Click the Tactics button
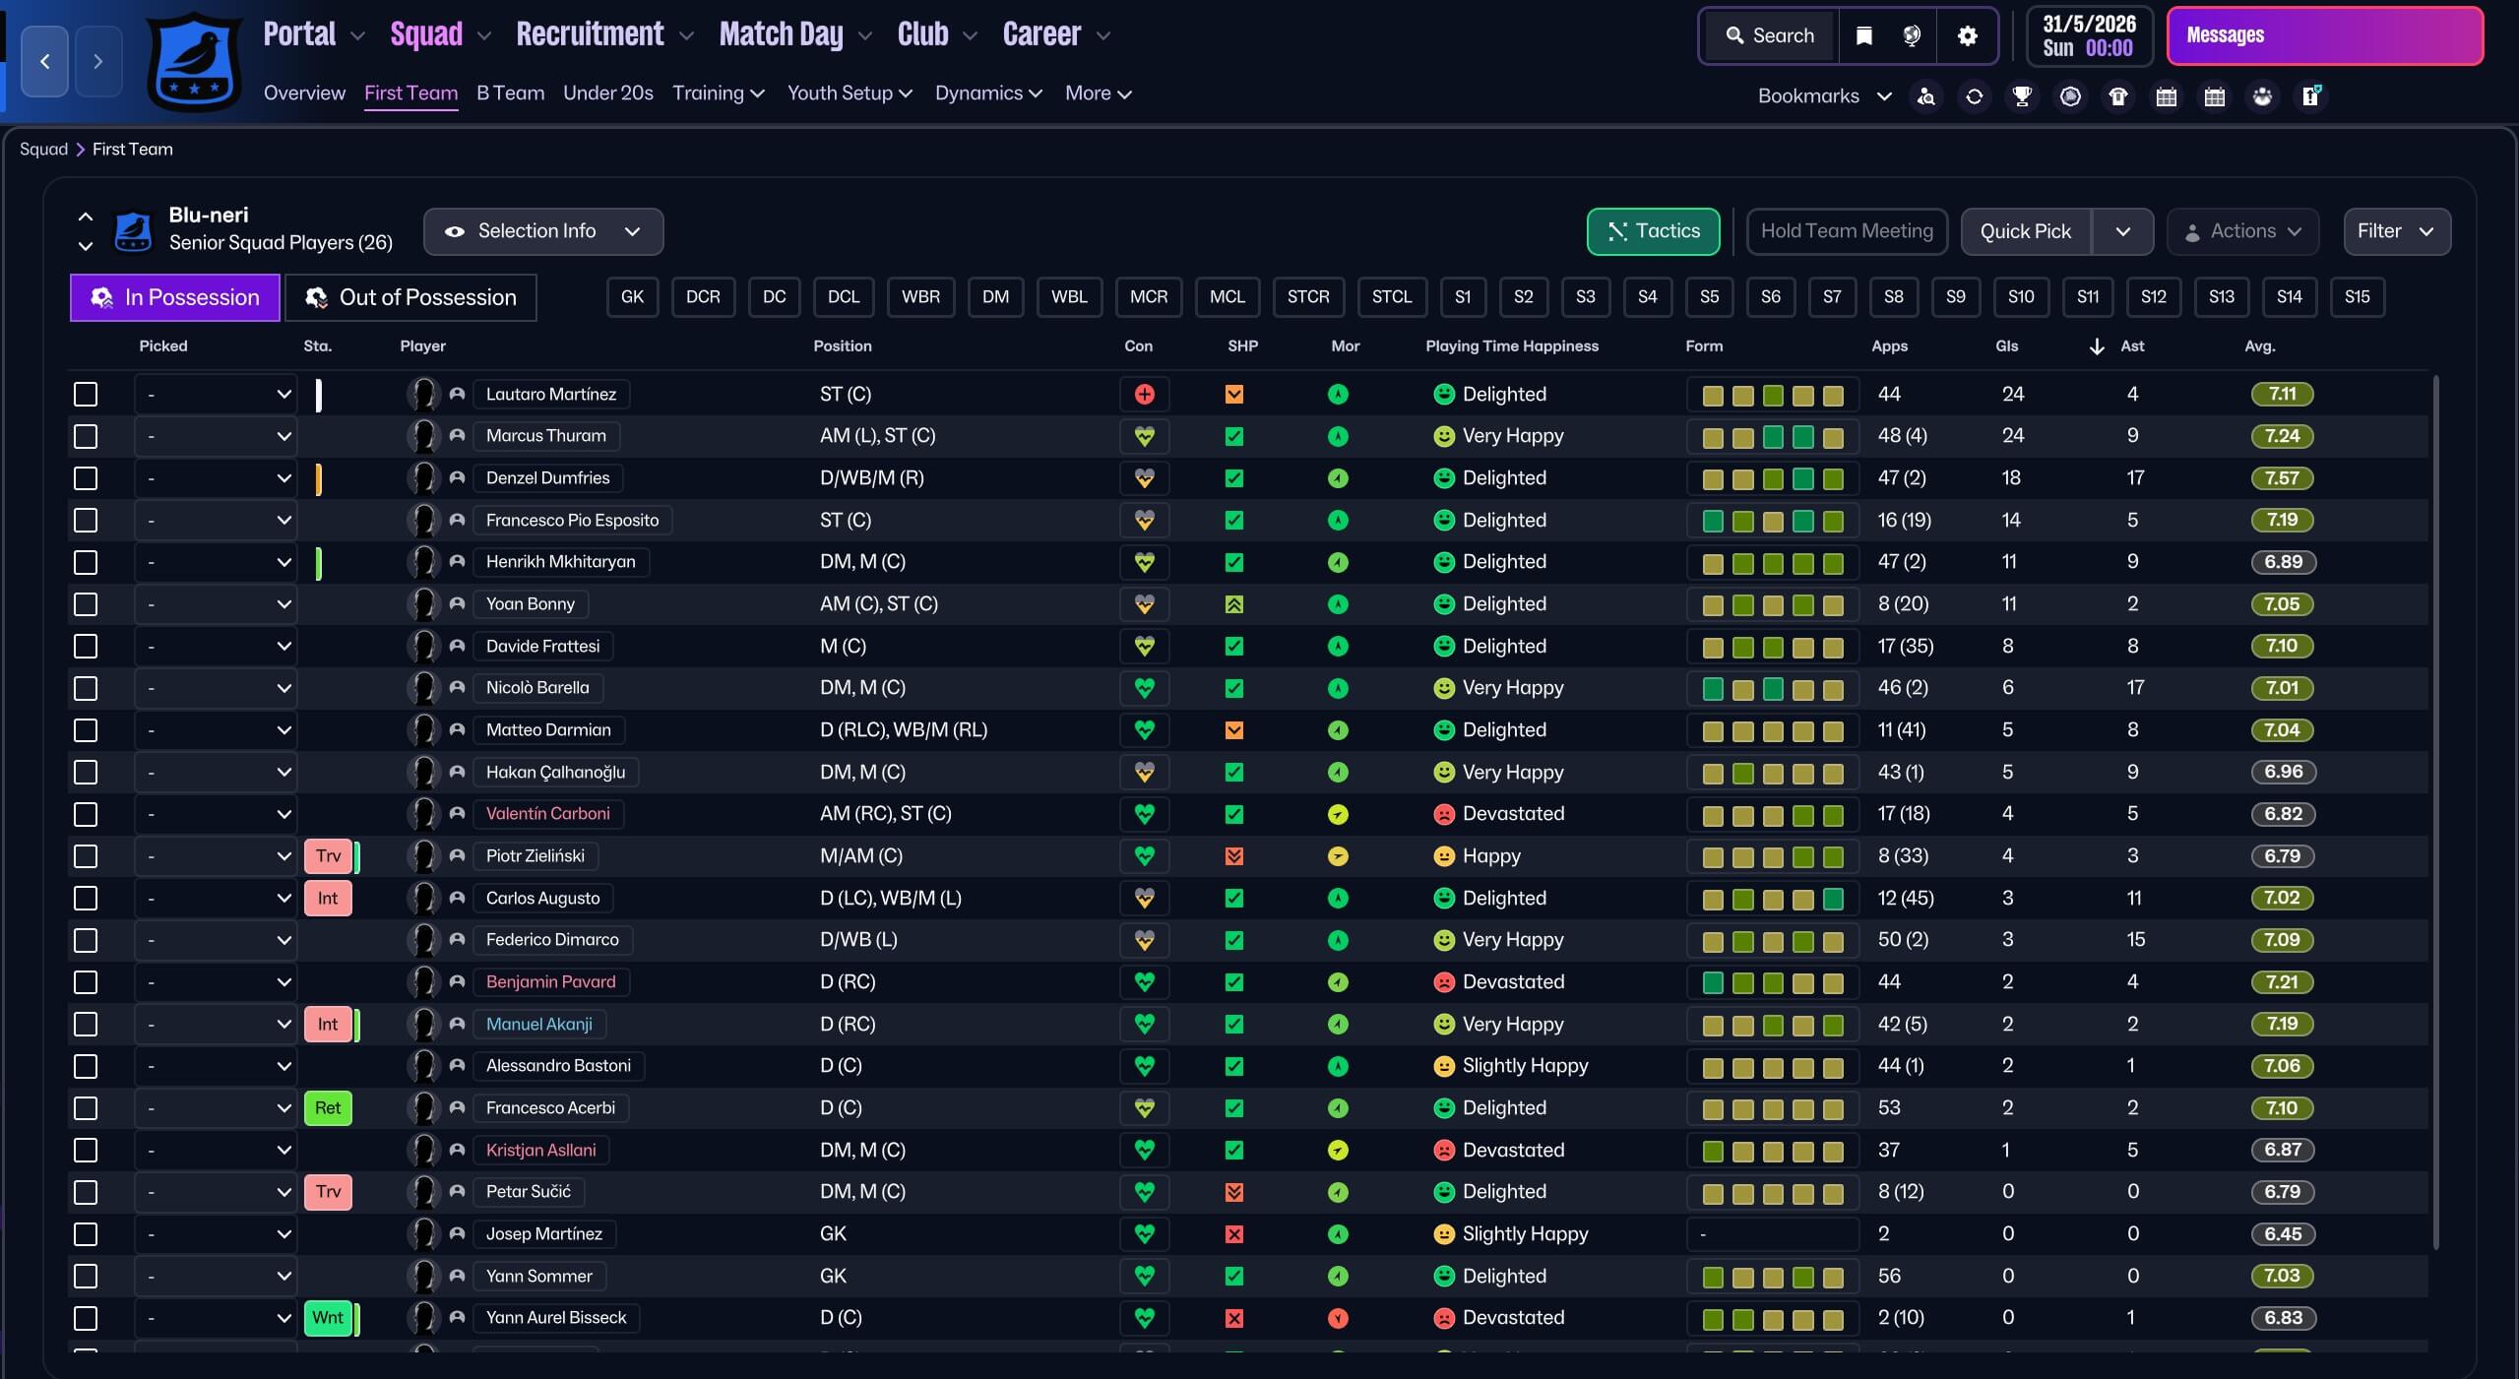 [x=1653, y=231]
